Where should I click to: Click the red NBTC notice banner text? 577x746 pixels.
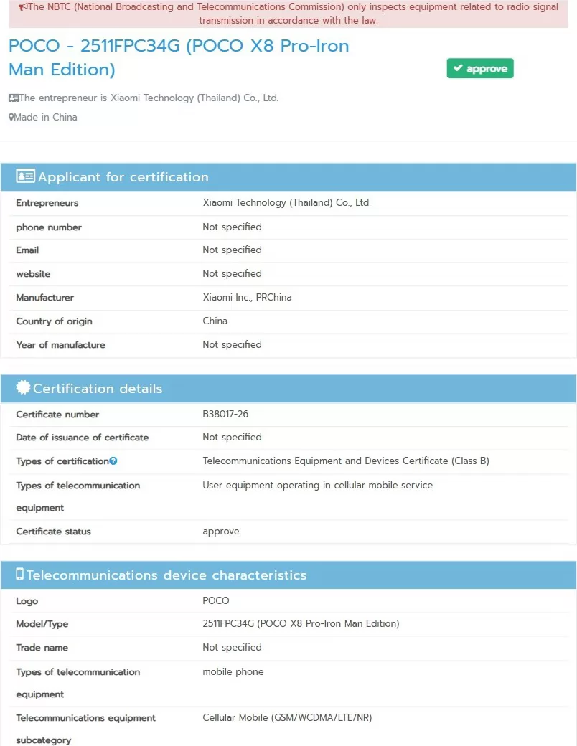pos(288,14)
